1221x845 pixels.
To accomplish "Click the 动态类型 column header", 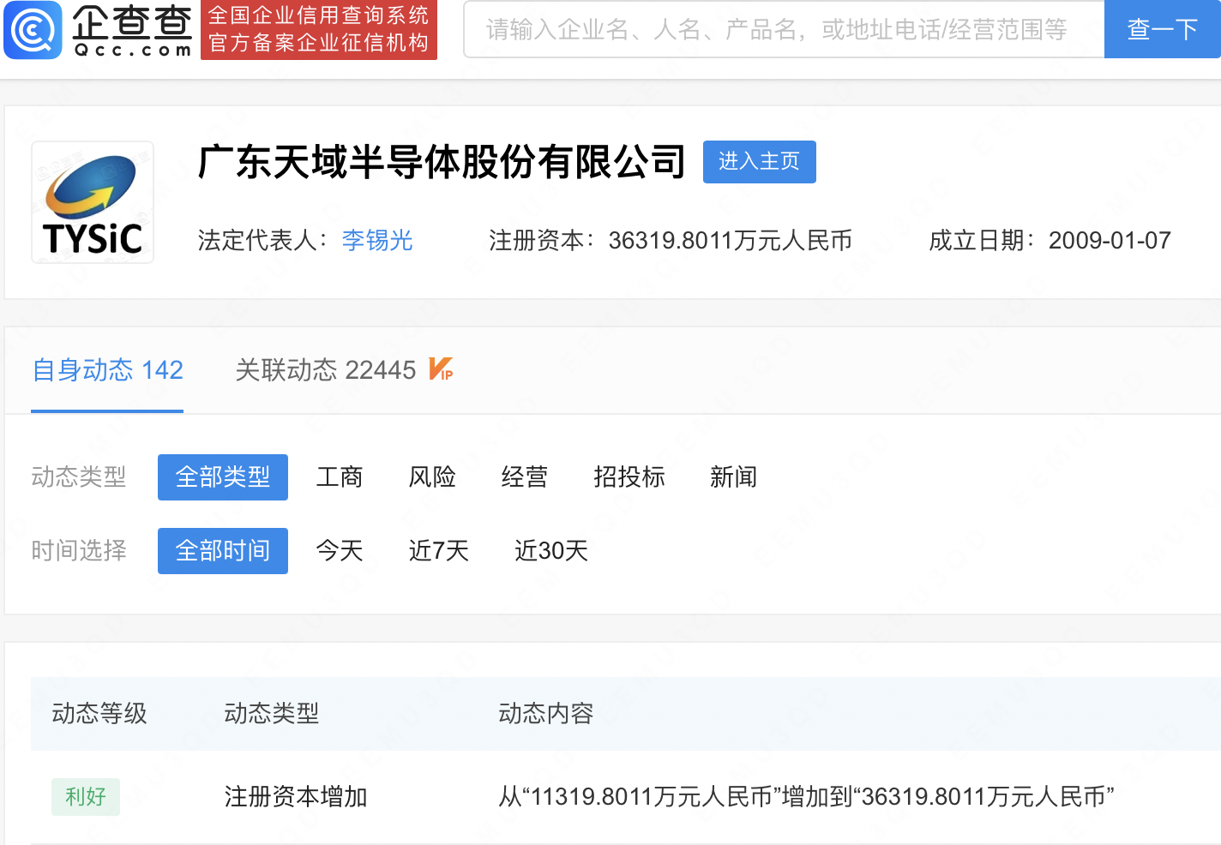I will (272, 714).
